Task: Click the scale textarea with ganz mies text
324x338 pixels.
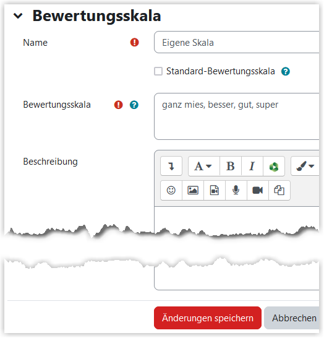Action: [237, 116]
